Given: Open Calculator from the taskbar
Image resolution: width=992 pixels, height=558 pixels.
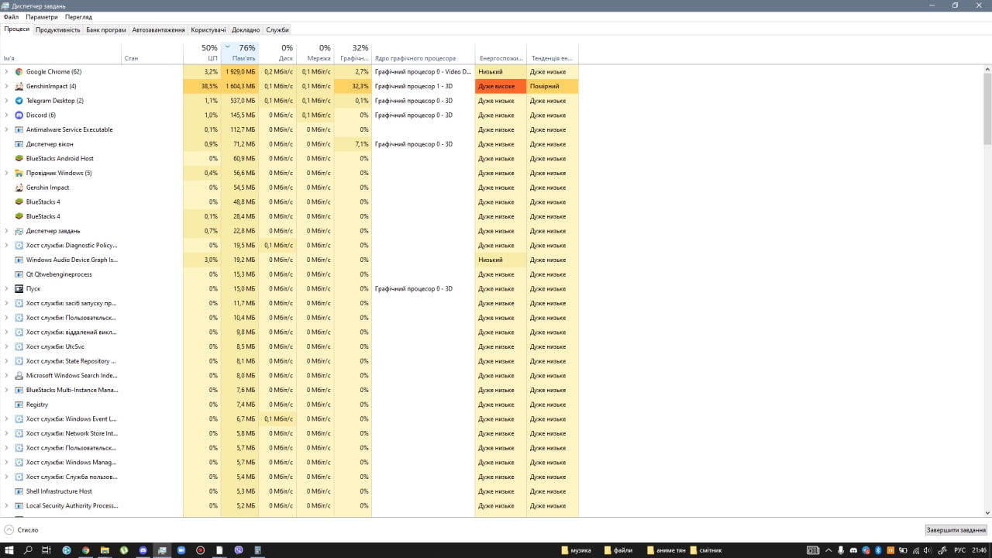Looking at the screenshot, I should pos(257,550).
